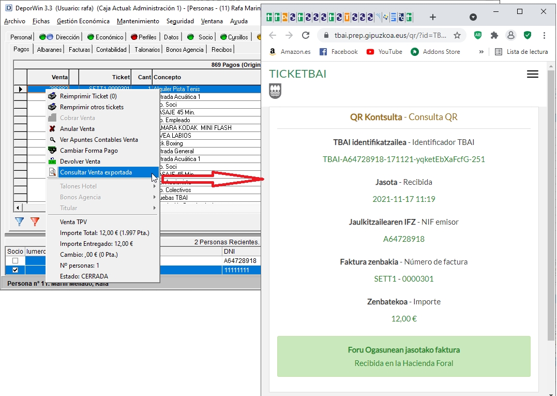Viewport: 557px width, 396px height.
Task: Select Anular Venta in the context menu
Action: (103, 129)
